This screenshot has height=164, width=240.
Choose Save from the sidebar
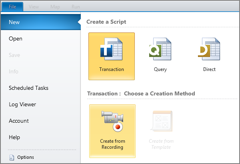coord(14,55)
